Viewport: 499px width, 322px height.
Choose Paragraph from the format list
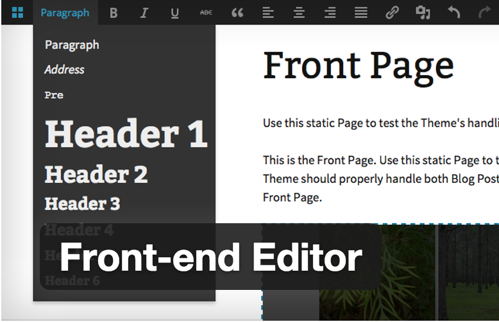[x=72, y=45]
